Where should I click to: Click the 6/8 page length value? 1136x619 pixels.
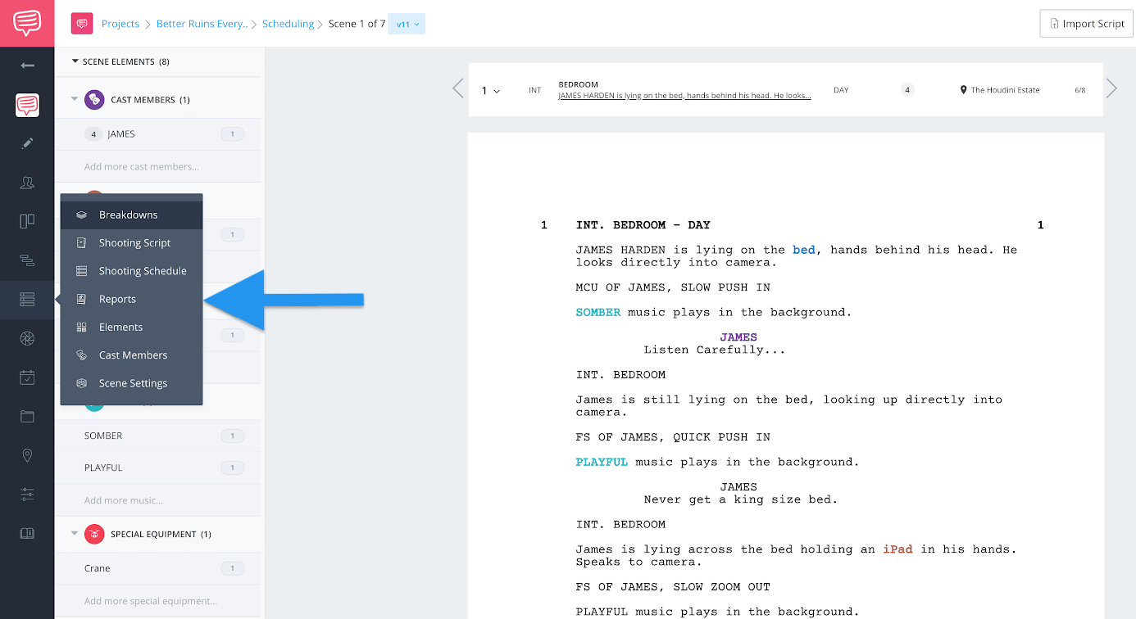point(1080,90)
